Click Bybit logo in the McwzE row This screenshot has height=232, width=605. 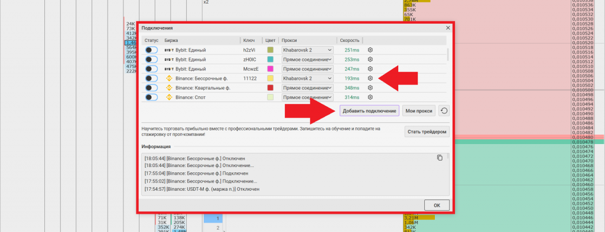[x=168, y=68]
